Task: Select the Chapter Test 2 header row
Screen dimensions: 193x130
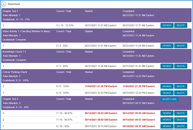Action: coord(96,103)
